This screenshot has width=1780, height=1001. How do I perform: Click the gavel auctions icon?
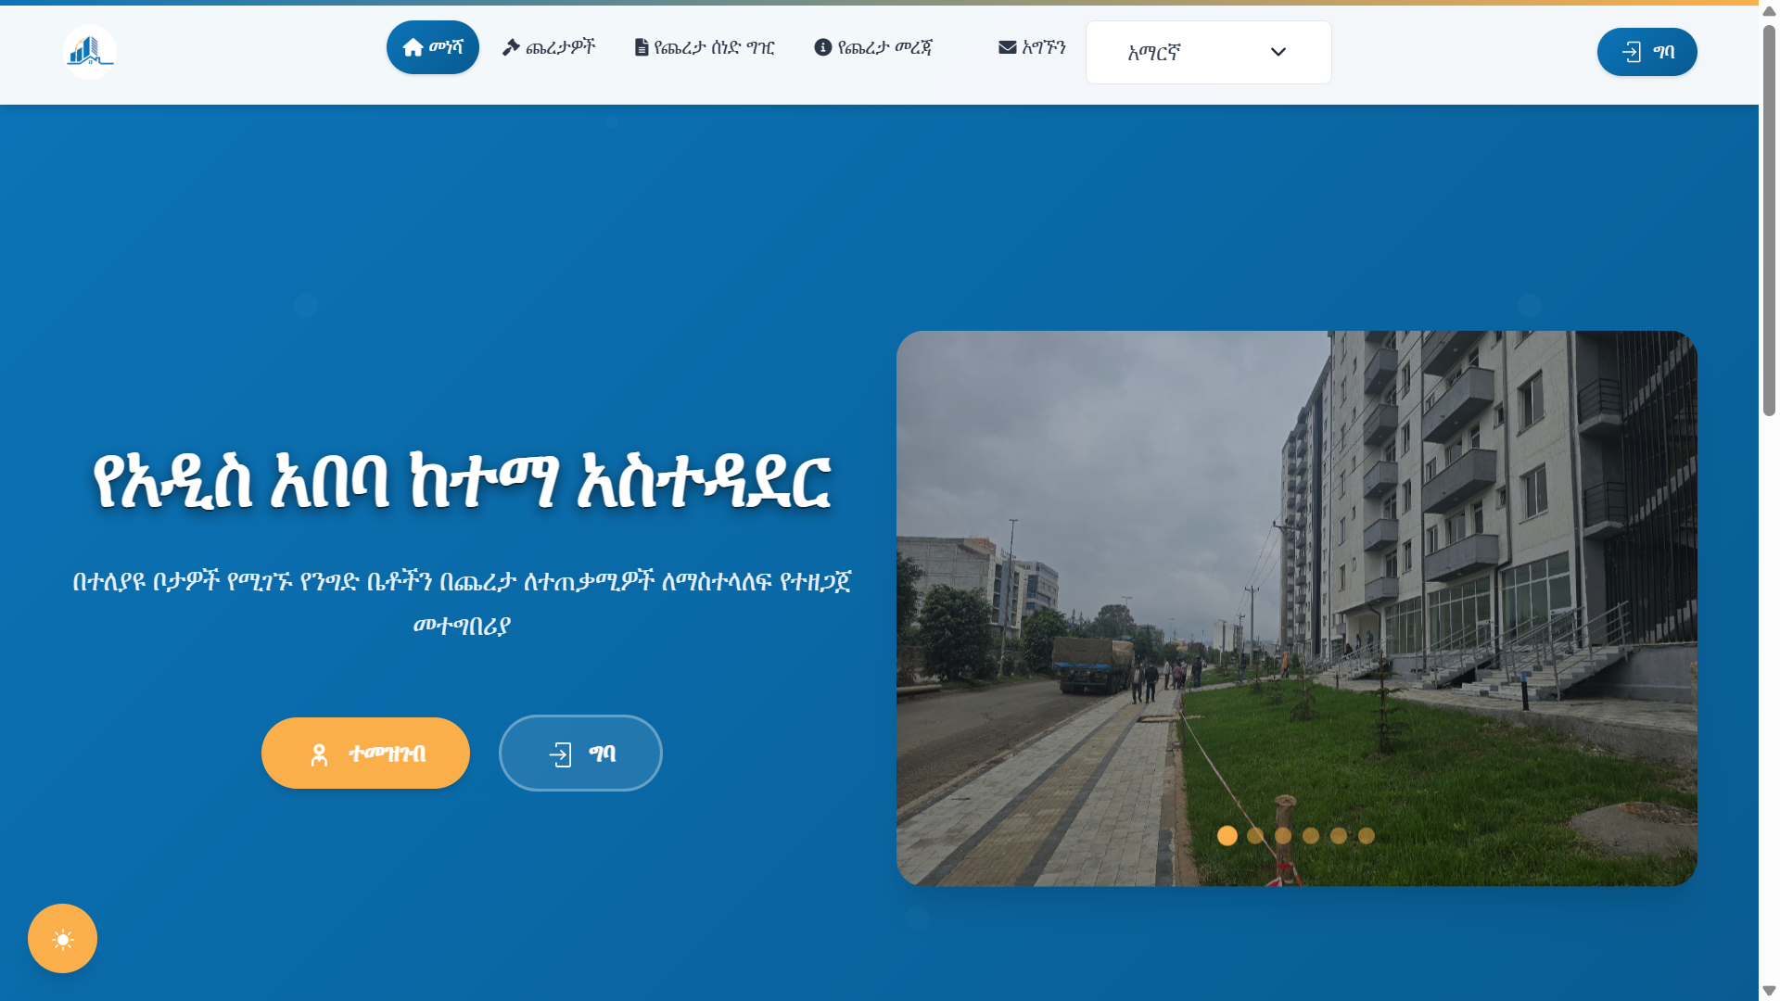pyautogui.click(x=511, y=47)
